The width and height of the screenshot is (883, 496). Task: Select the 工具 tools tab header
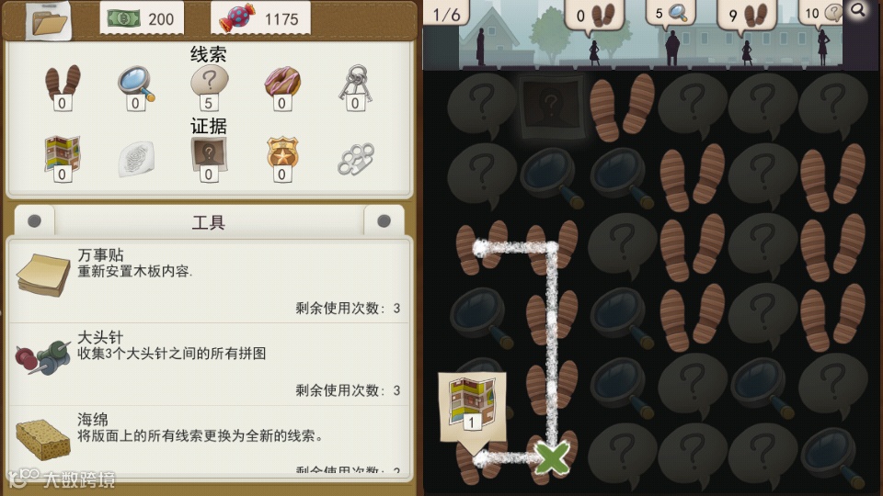point(209,222)
